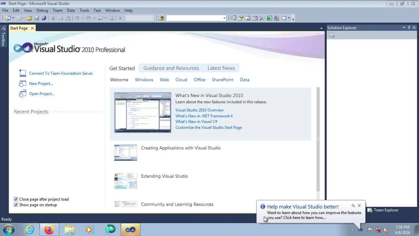This screenshot has width=419, height=236.
Task: Click the Command Window toolbar icon
Action: pyautogui.click(x=284, y=18)
